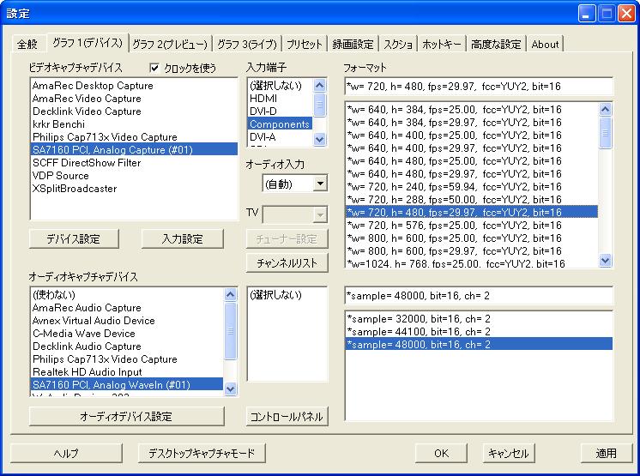This screenshot has width=640, height=476.
Task: Click the video format list down arrow
Action: pos(606,260)
